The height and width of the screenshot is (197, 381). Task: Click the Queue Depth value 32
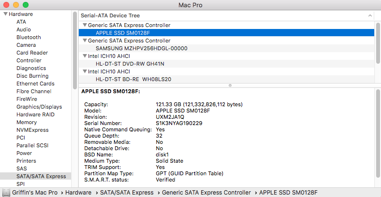tap(159, 136)
